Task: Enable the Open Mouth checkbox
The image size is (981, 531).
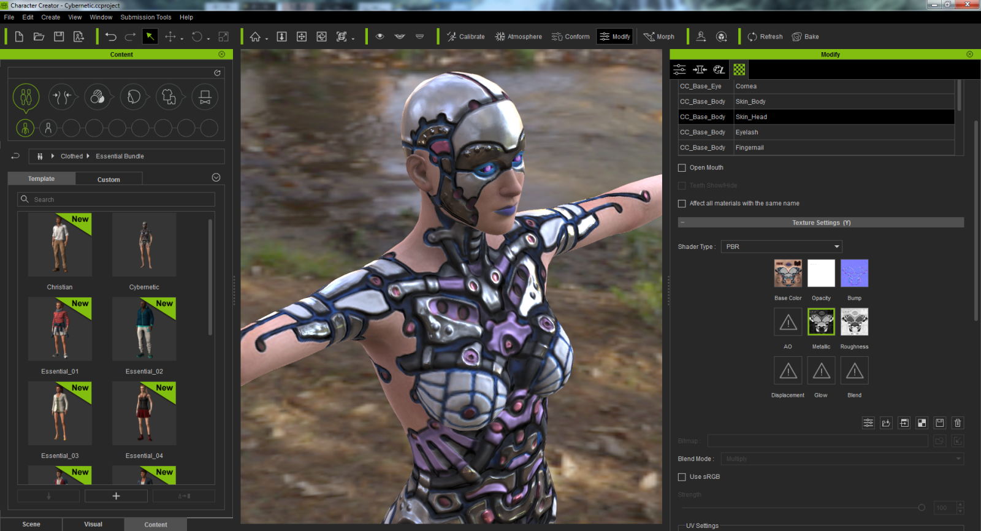Action: (x=682, y=168)
